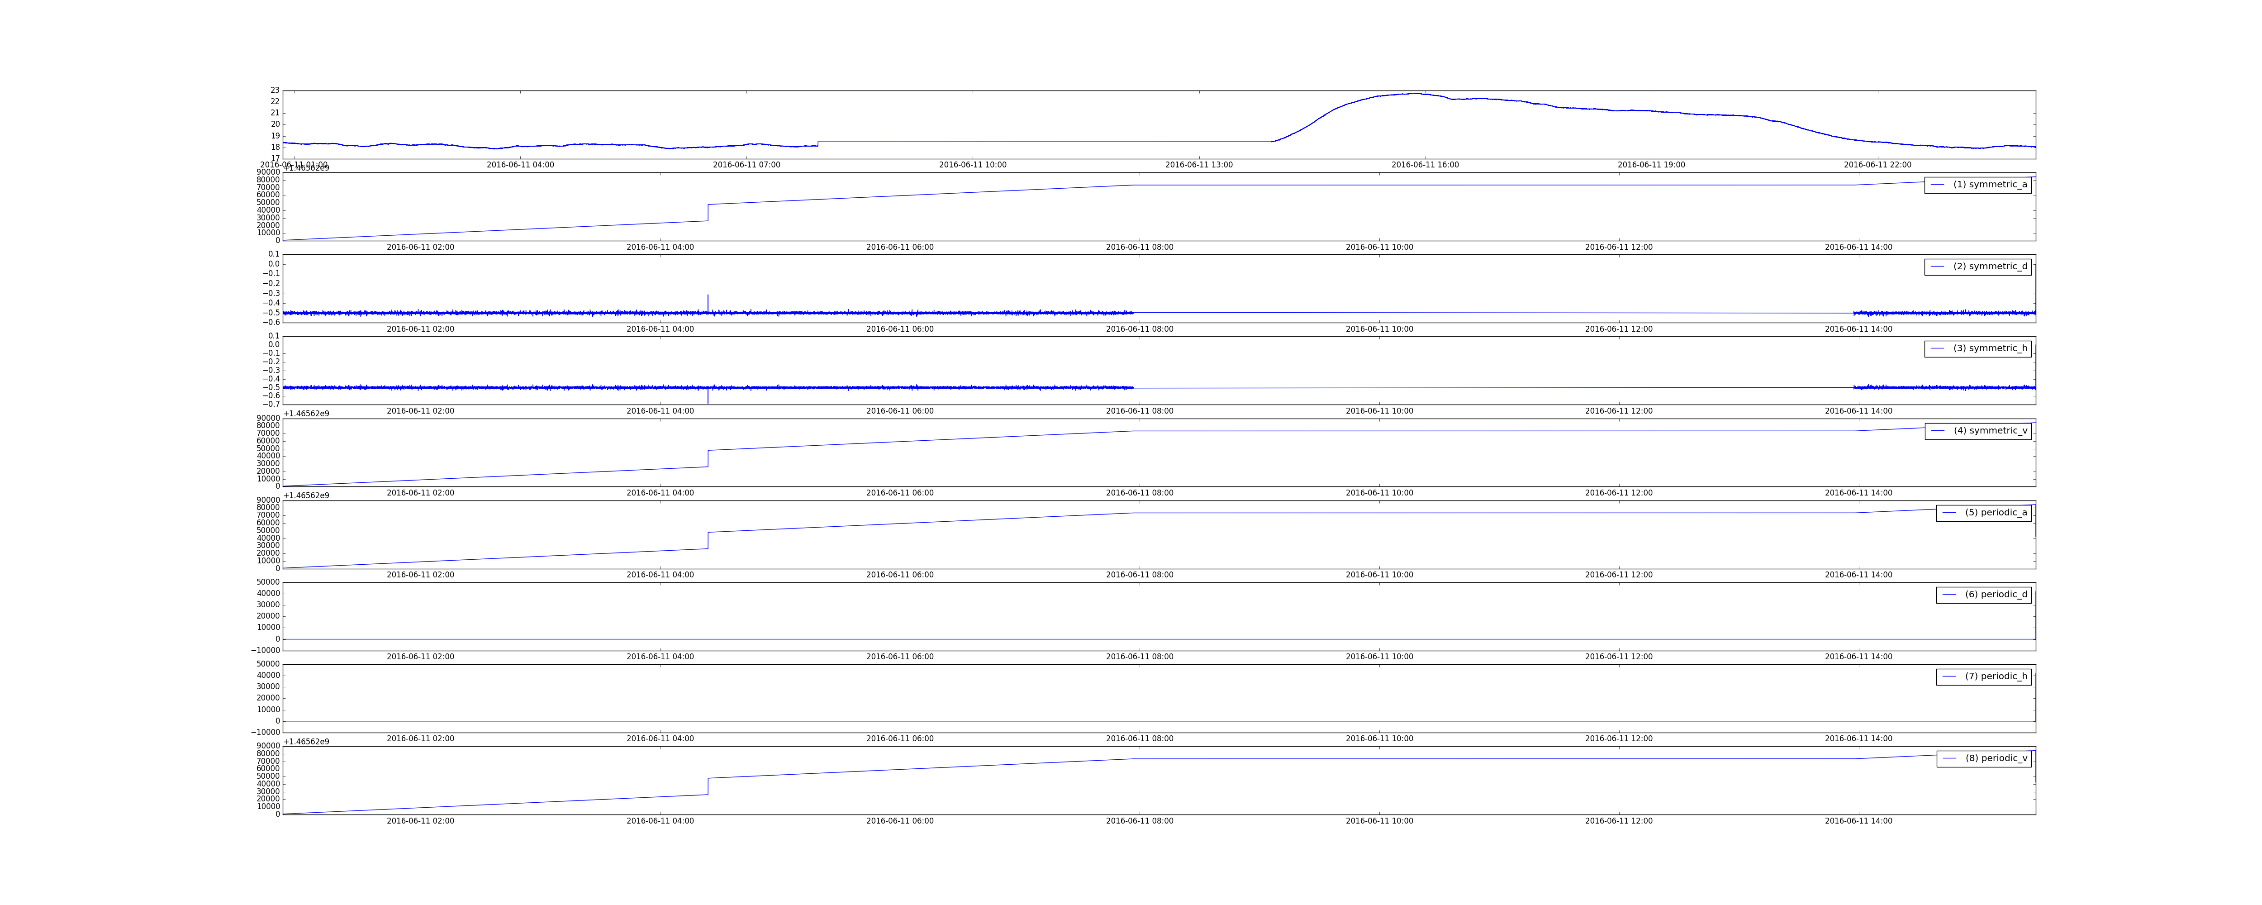This screenshot has height=905, width=2262.
Task: Click the 02:00 tick below symmetric_d plot
Action: point(421,329)
